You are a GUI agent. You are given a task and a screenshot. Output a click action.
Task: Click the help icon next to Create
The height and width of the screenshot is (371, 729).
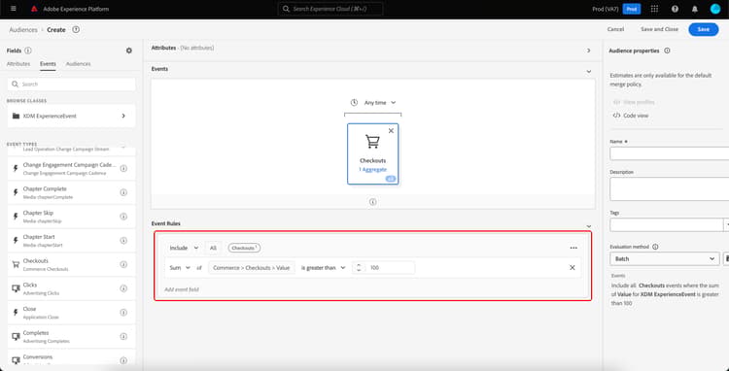[76, 29]
